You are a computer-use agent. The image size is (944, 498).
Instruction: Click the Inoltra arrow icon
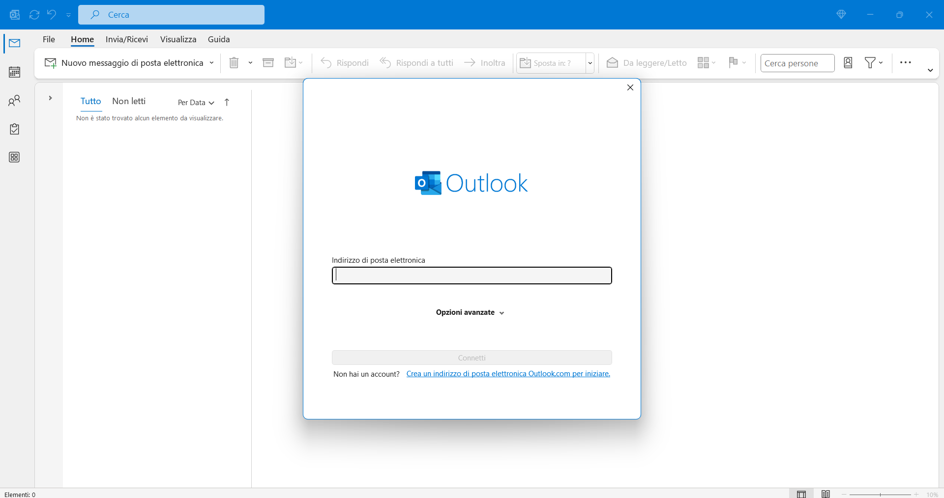470,63
